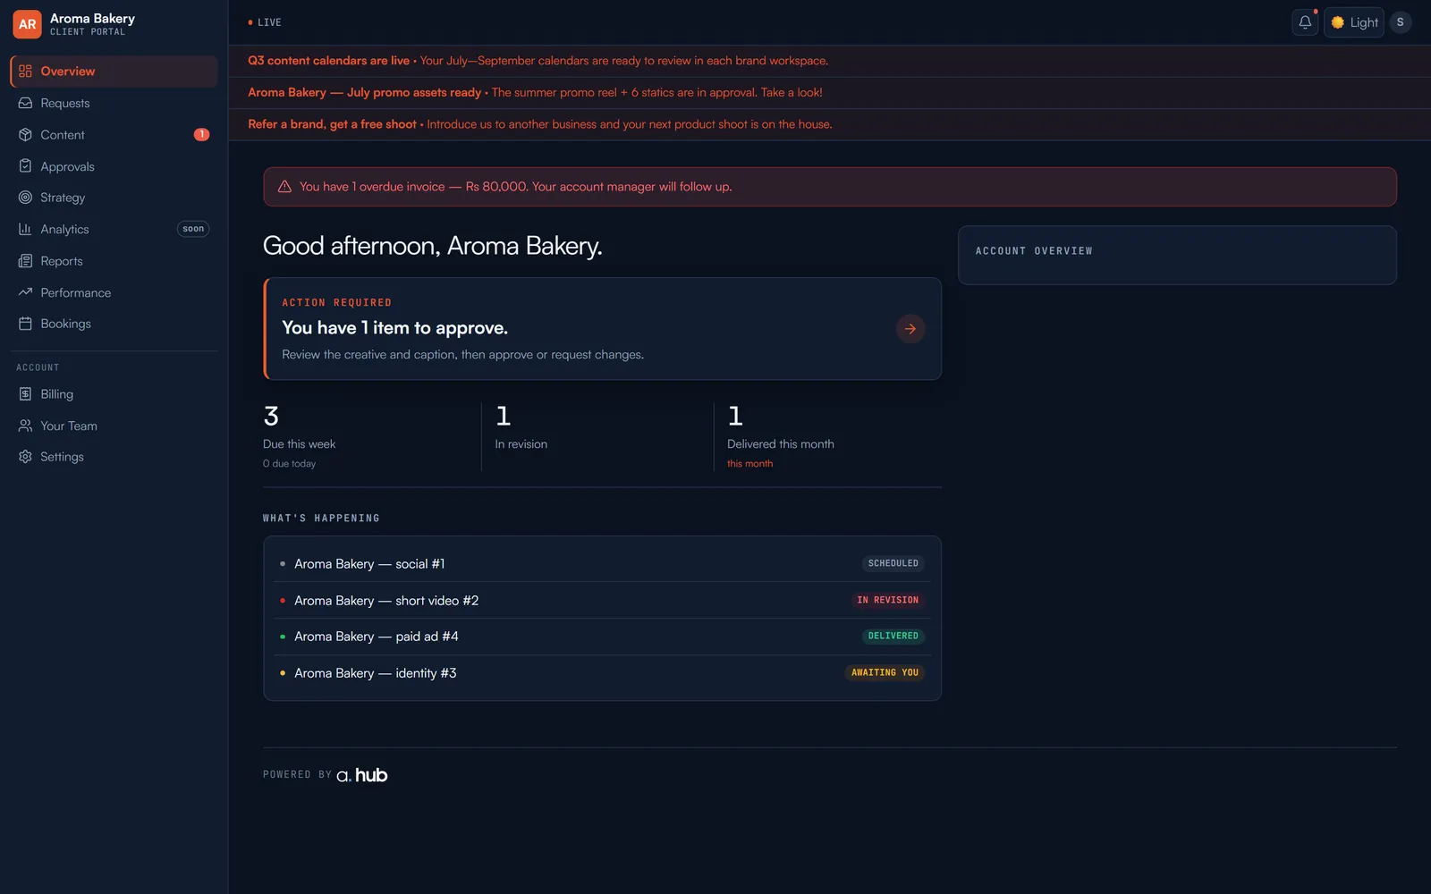Open the Aroma Bakery identity #3 row
Viewport: 1431px width, 894px height.
[602, 673]
